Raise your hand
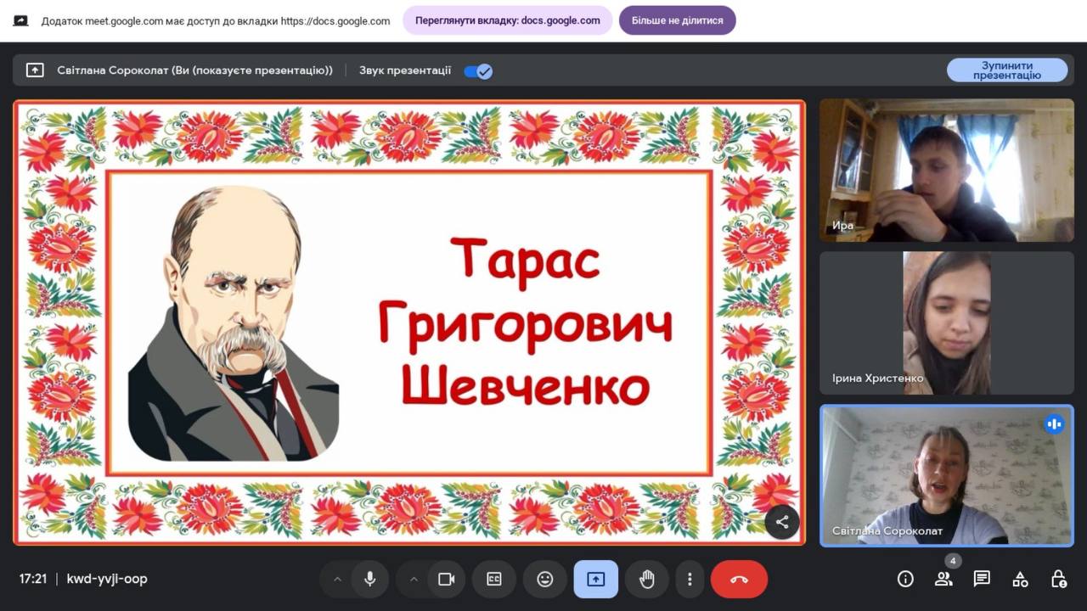This screenshot has width=1087, height=611. coord(647,579)
